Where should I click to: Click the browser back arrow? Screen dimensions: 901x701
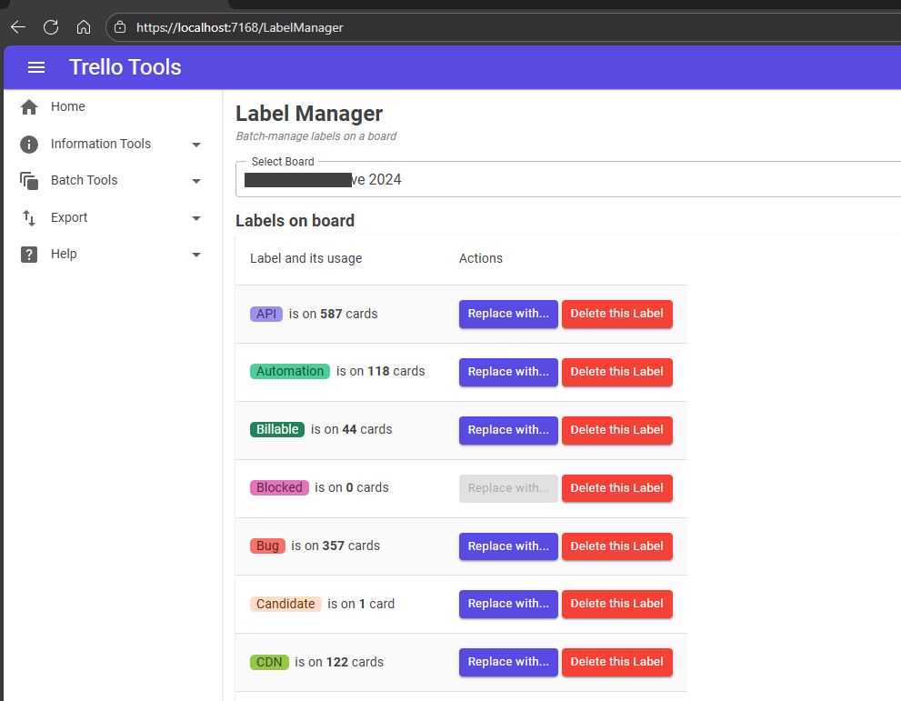[17, 27]
